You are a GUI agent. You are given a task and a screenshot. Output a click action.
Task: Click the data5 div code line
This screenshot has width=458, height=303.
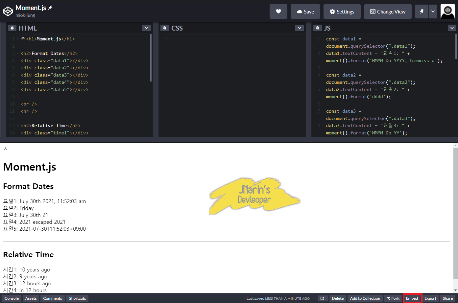(x=55, y=89)
